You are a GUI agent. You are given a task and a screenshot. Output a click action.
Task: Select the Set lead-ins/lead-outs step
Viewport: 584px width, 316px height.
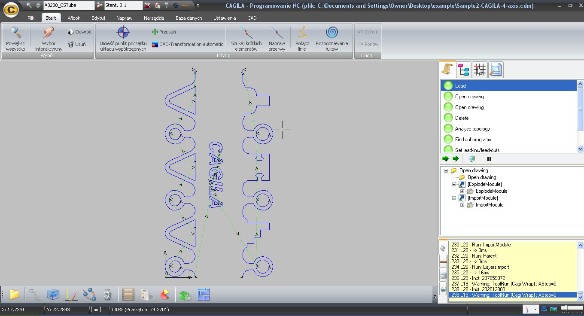[509, 149]
